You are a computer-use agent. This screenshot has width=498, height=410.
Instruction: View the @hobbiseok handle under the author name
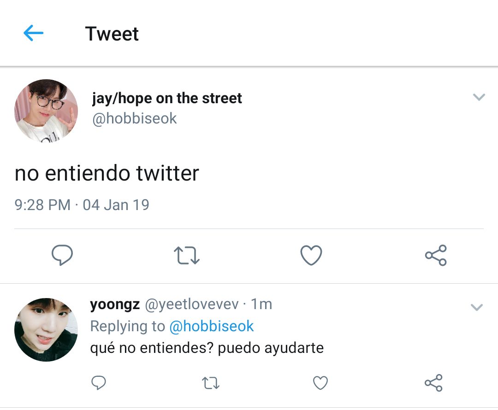134,118
